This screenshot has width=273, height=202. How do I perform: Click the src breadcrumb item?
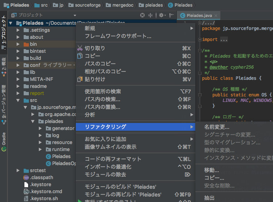click(41, 5)
